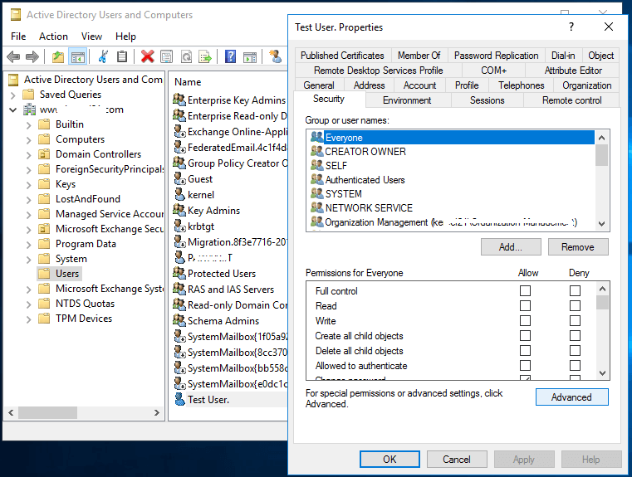Switch to the Account tab

tap(419, 85)
